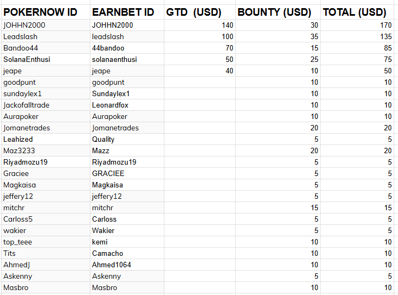
Task: Click the top_teee PokerNow cell
Action: click(x=20, y=242)
